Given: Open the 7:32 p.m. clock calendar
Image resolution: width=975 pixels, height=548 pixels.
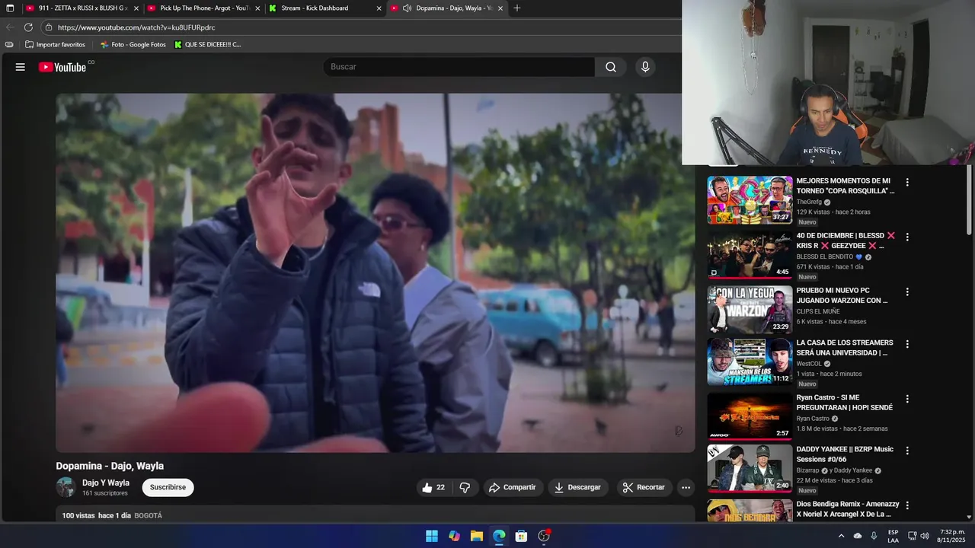Looking at the screenshot, I should (x=952, y=536).
